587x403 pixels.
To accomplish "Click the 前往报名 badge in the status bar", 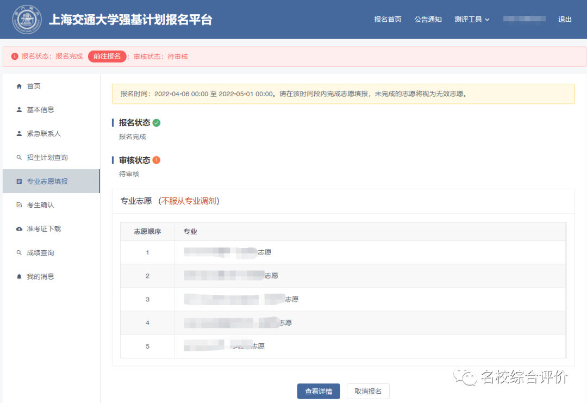I will click(x=107, y=56).
